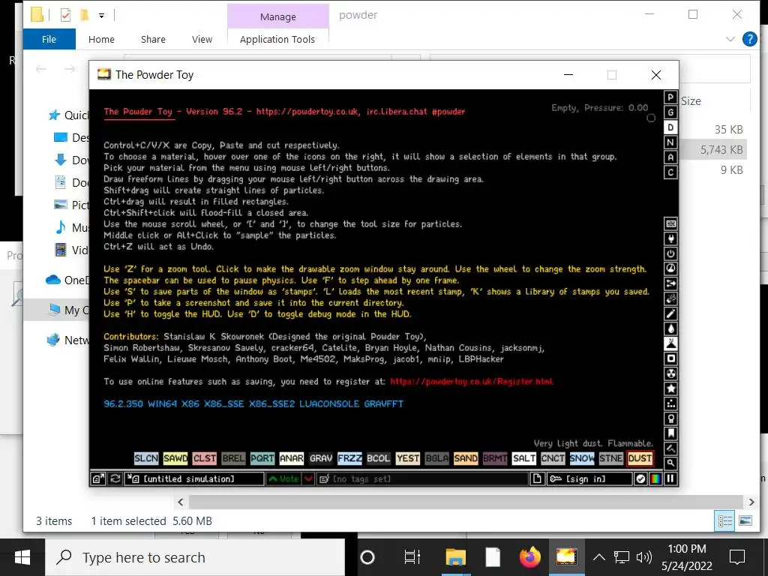Show hidden system tray icons
The width and height of the screenshot is (768, 576).
point(598,557)
